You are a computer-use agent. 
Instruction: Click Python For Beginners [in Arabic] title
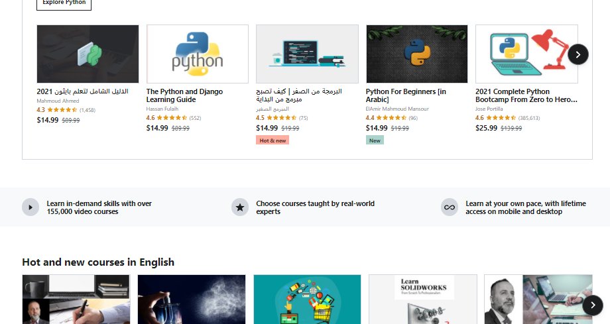point(406,95)
